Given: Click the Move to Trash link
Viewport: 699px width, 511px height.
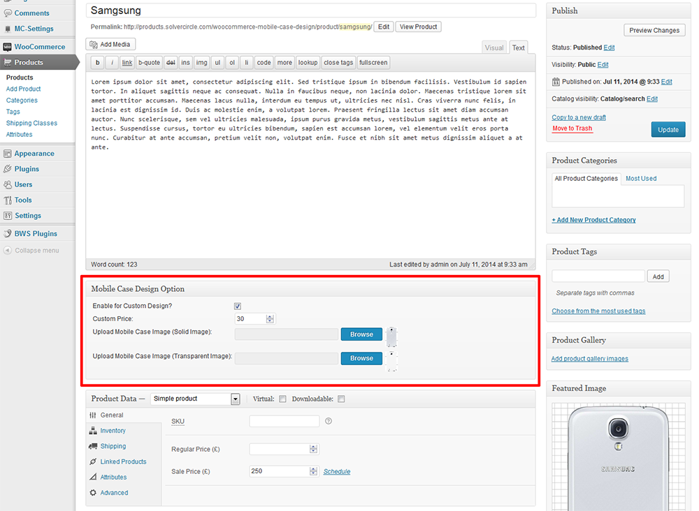Looking at the screenshot, I should pyautogui.click(x=572, y=128).
